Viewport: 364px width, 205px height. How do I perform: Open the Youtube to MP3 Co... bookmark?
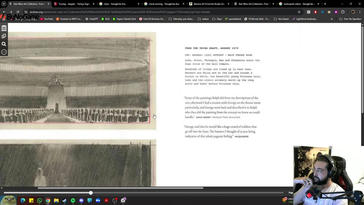click(69, 19)
